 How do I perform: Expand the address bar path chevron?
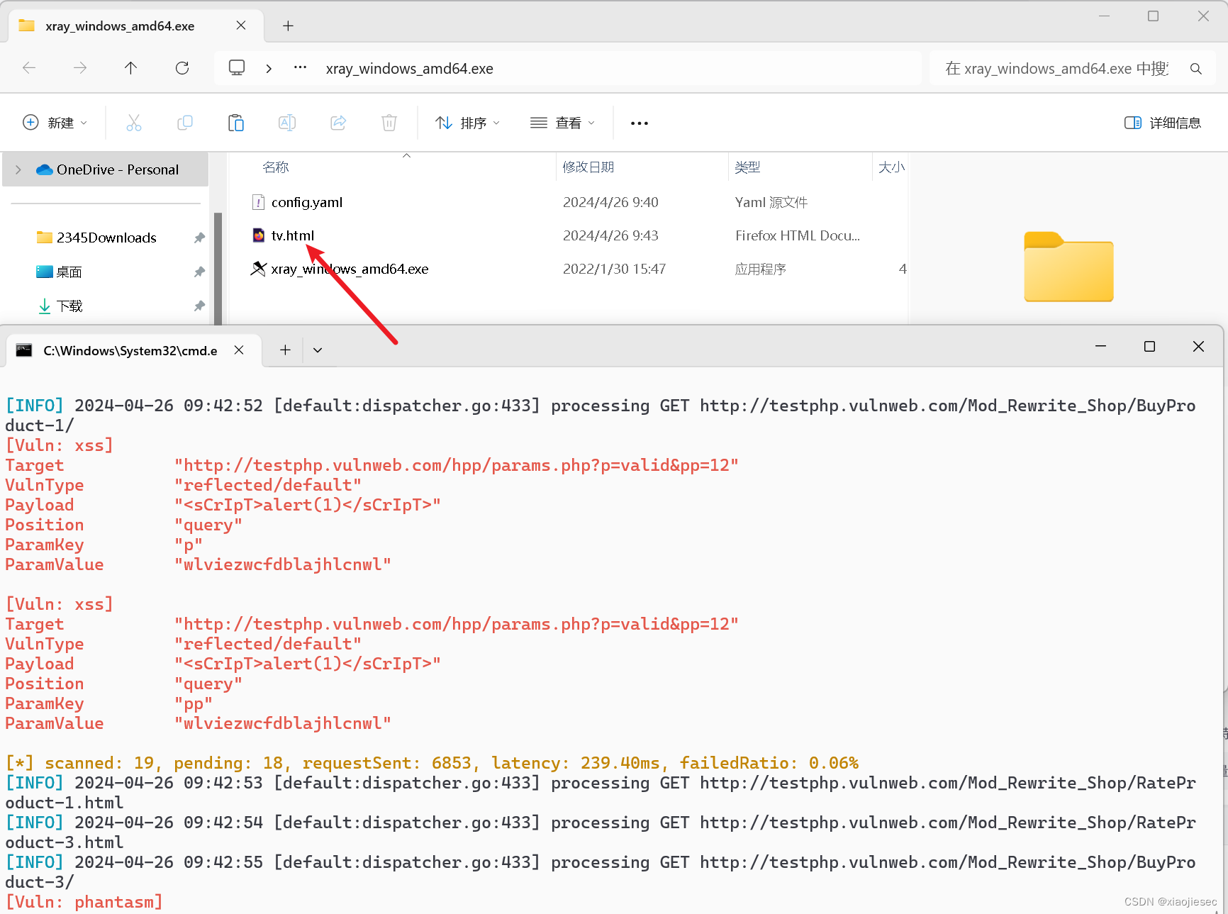269,69
